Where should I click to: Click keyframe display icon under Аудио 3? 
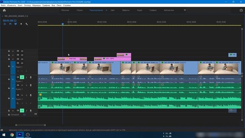pyautogui.click(x=18, y=103)
